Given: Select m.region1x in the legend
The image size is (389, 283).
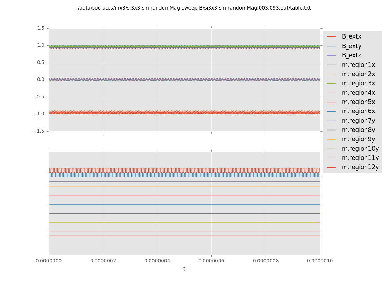Looking at the screenshot, I should tap(358, 65).
